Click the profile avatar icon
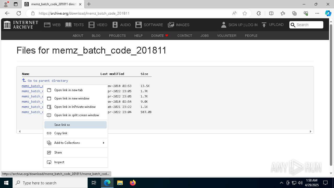The height and width of the screenshot is (188, 334). (6, 4)
